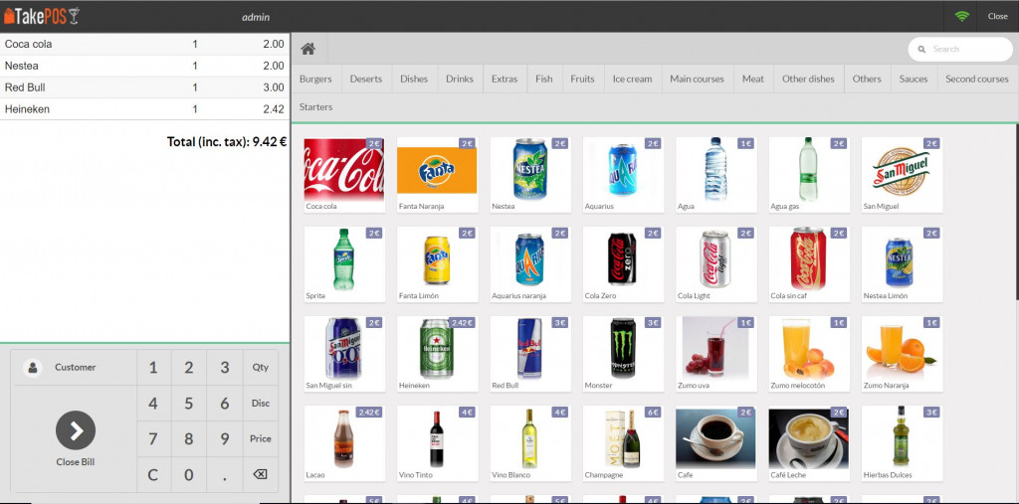Select the Heineken bill line
This screenshot has height=504, width=1019.
(144, 109)
